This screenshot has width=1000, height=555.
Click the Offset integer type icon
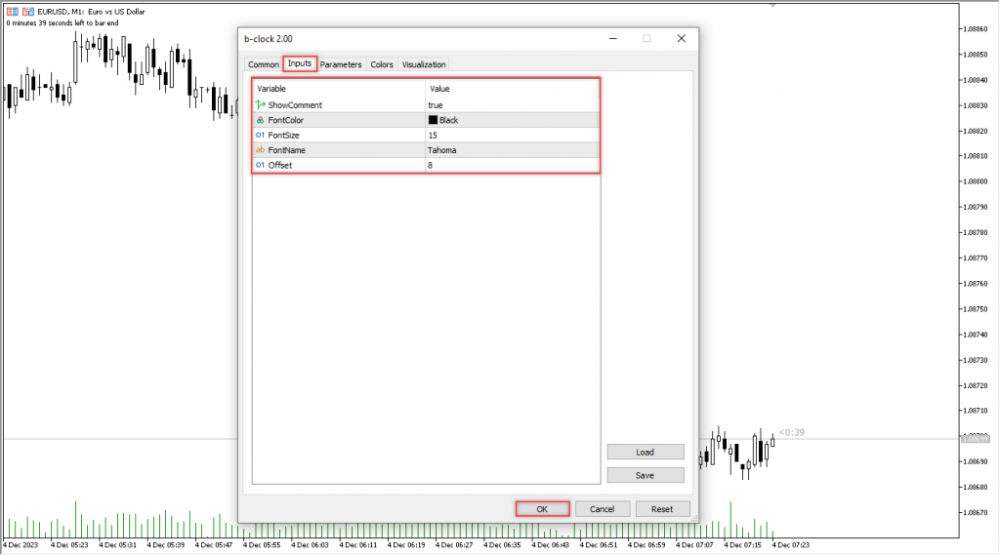tap(260, 165)
